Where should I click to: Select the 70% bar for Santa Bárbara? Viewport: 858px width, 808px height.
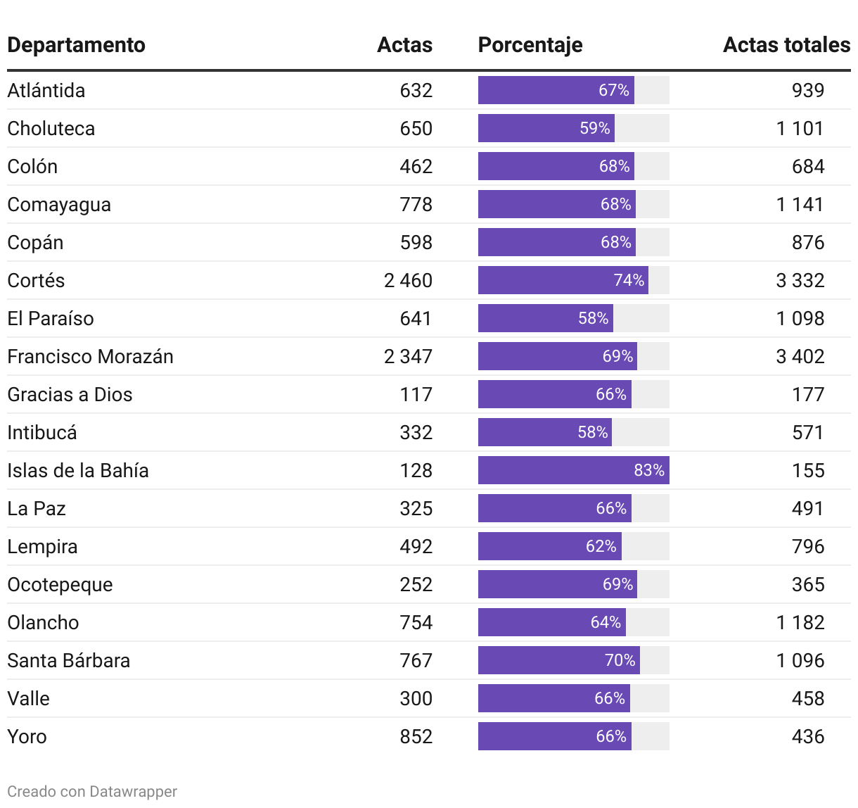click(558, 660)
